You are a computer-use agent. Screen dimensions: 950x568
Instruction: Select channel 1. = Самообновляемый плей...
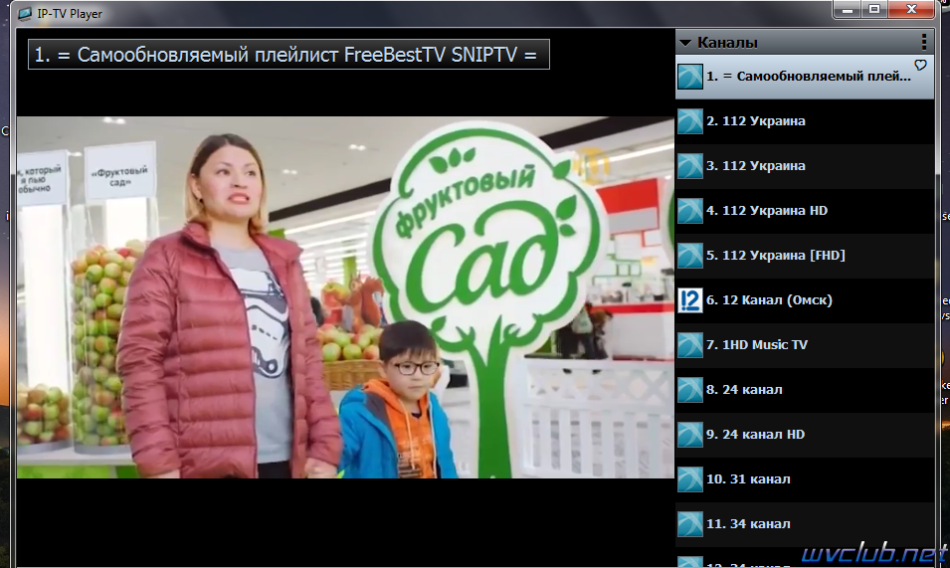pyautogui.click(x=805, y=77)
